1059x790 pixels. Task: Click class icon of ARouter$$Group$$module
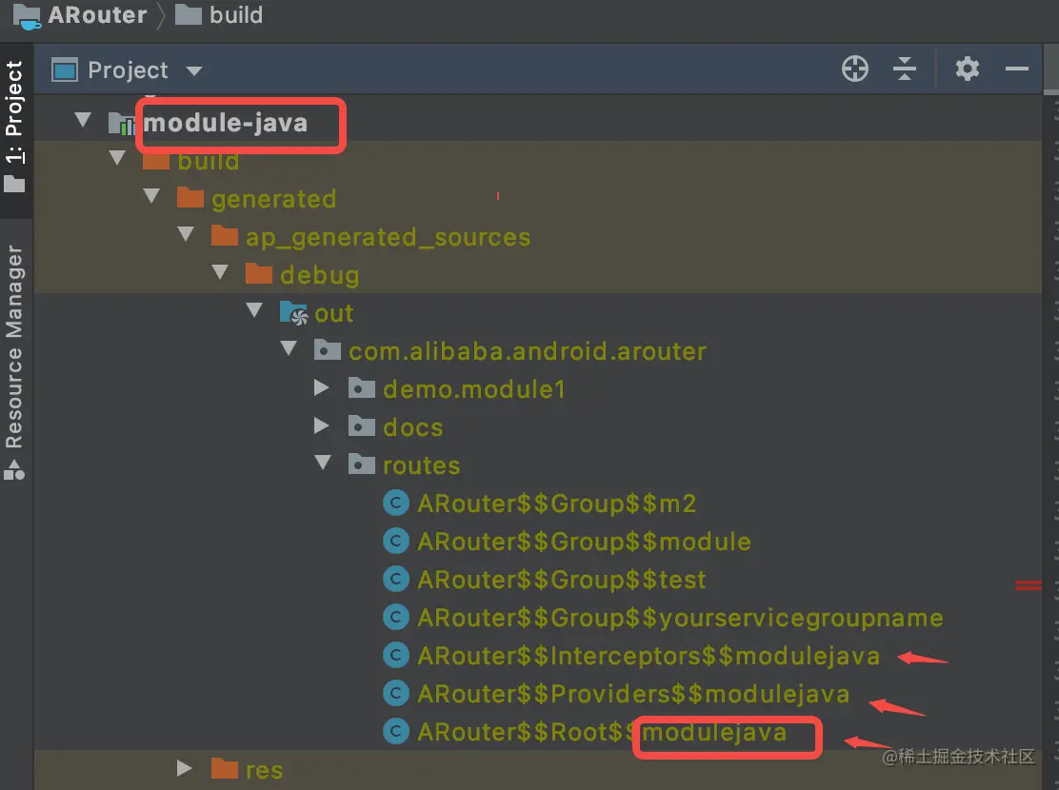[x=396, y=541]
